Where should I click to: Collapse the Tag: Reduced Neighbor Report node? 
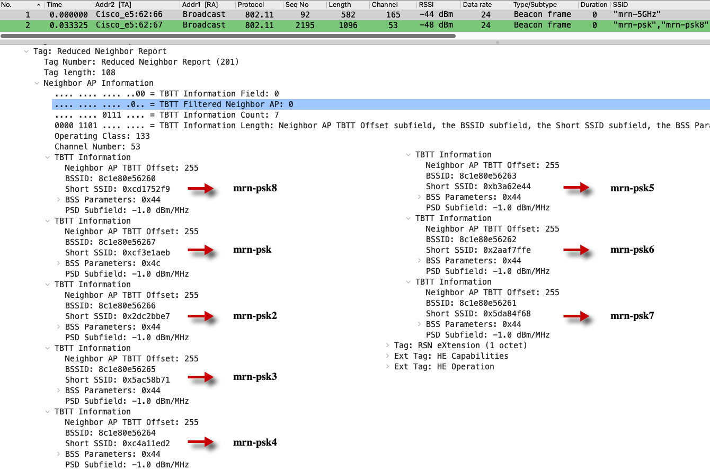click(26, 51)
